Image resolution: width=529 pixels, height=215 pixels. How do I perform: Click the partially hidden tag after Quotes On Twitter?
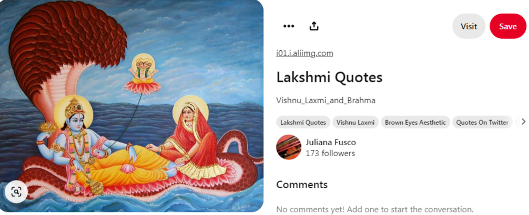[517, 123]
